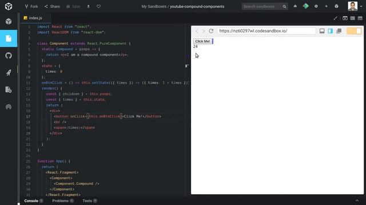Viewport: 366px width, 205px height.
Task: Open the Deployment rocket panel
Action: coord(9,73)
